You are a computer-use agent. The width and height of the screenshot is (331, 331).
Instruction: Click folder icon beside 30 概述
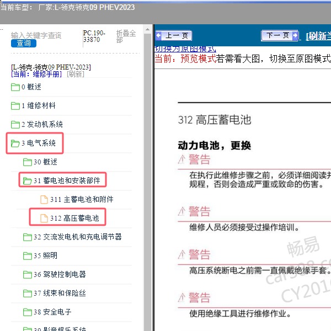[28, 162]
